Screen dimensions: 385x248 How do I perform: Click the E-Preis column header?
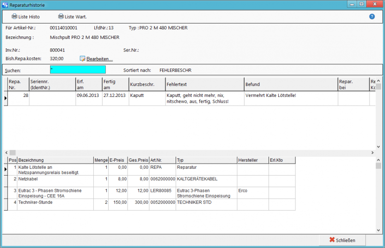118,160
